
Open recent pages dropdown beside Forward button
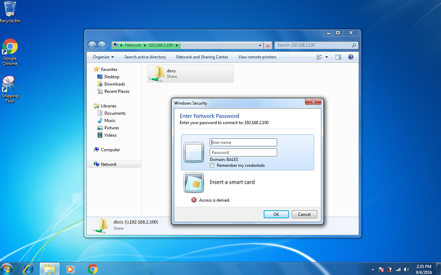pyautogui.click(x=109, y=45)
